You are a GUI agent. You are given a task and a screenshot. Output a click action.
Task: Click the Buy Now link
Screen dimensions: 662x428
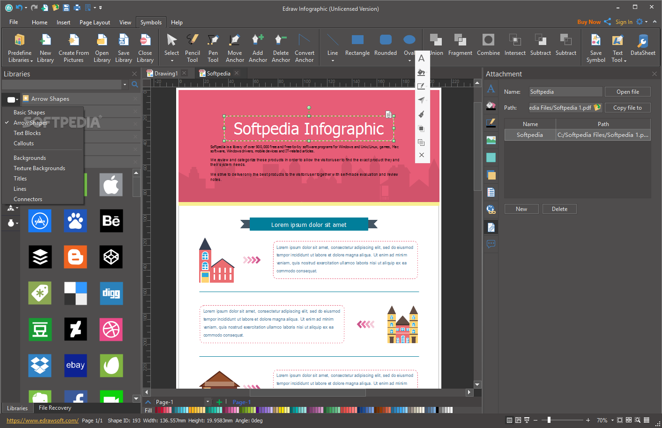click(589, 22)
